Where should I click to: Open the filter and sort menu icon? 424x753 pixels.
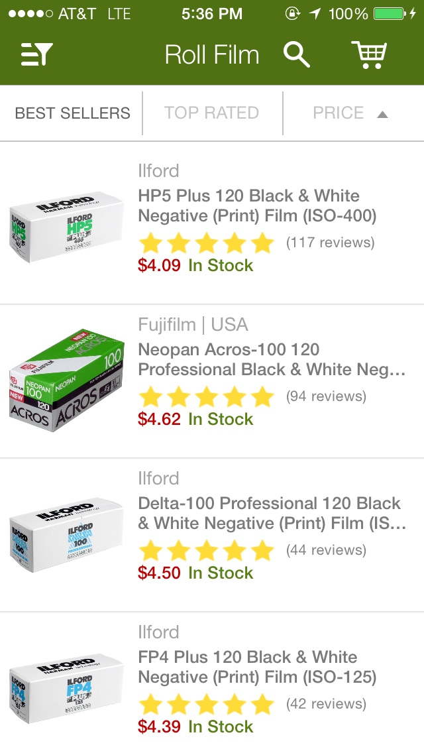(36, 54)
